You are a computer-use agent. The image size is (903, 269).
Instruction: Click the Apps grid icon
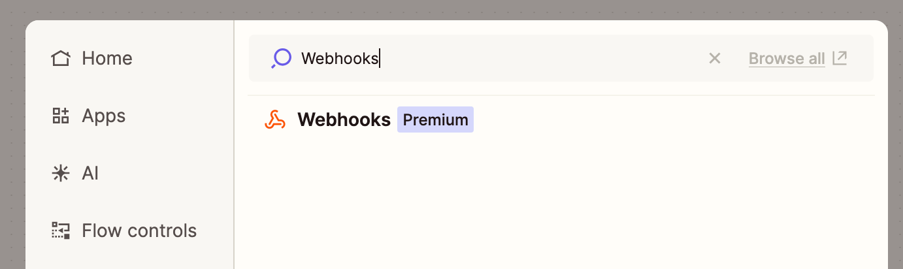click(60, 116)
